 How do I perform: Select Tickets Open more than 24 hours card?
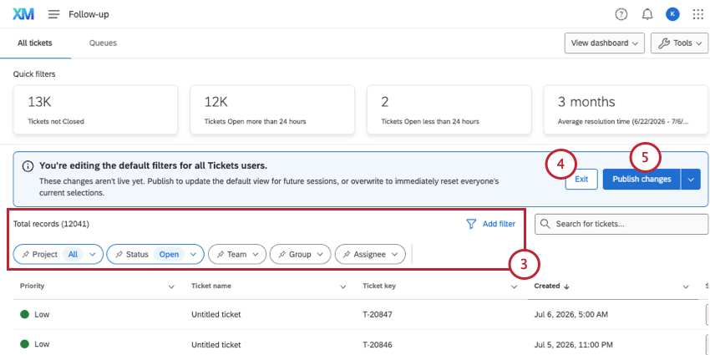[272, 109]
